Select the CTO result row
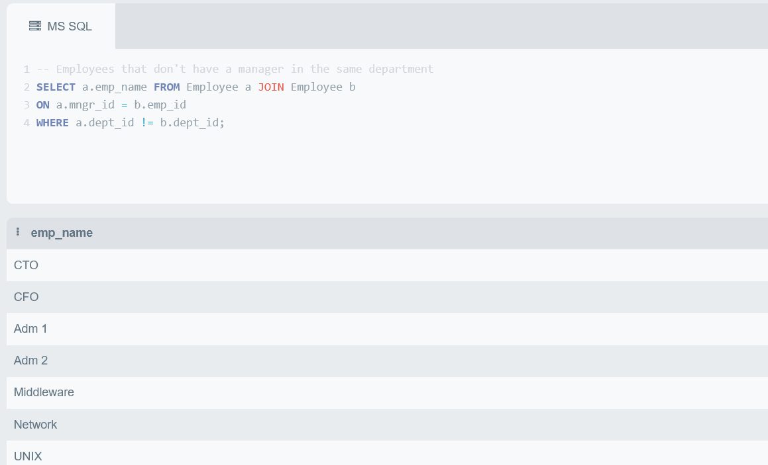This screenshot has height=465, width=768. (x=387, y=265)
